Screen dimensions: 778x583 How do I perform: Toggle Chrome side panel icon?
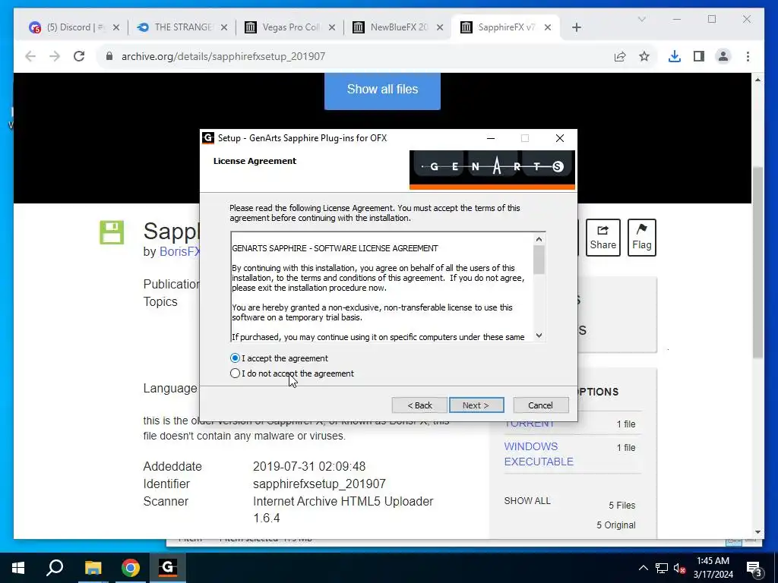tap(699, 56)
